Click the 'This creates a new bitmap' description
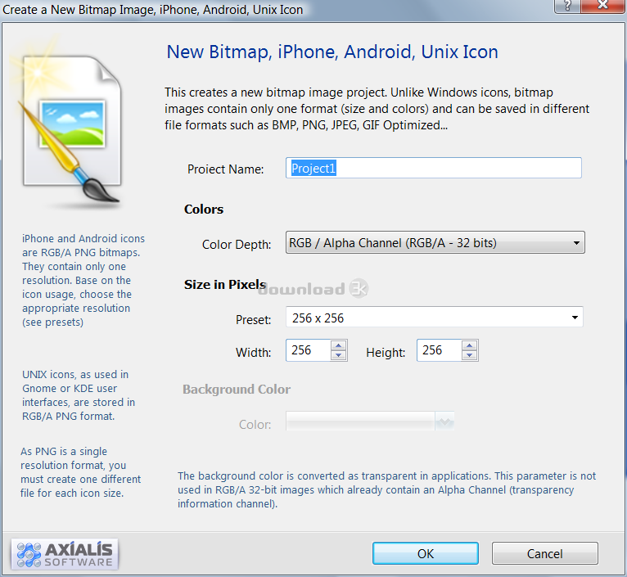The image size is (627, 577). click(x=377, y=109)
